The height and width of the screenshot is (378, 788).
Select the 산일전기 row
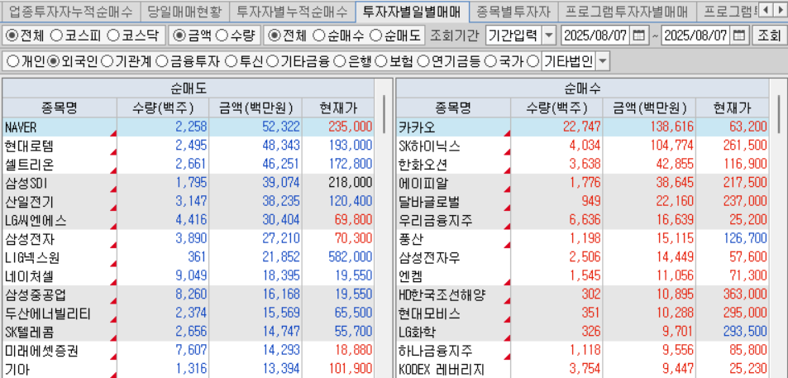click(188, 202)
